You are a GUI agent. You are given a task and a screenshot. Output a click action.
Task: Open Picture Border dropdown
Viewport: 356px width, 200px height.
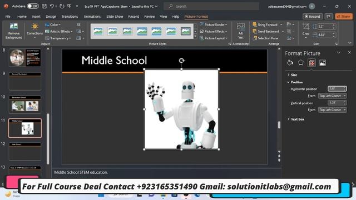(213, 24)
